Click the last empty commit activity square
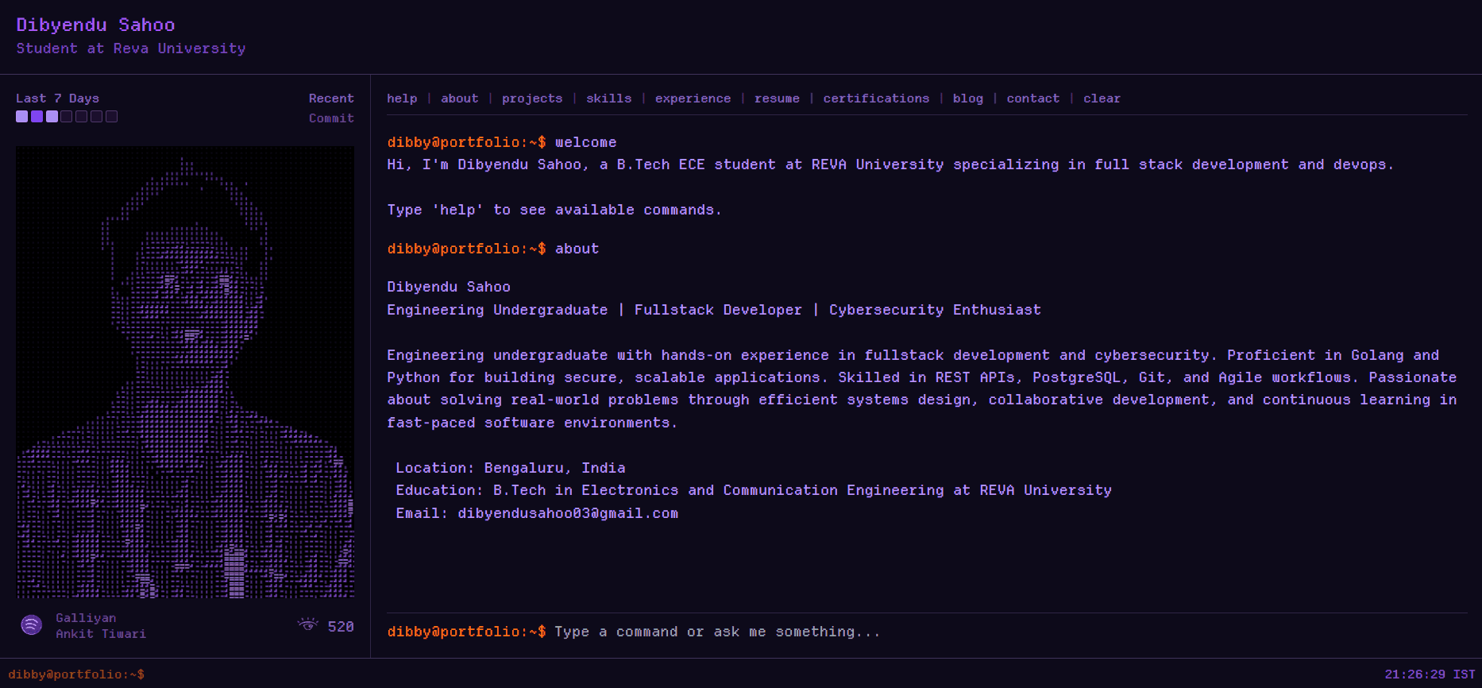The width and height of the screenshot is (1482, 688). click(112, 117)
